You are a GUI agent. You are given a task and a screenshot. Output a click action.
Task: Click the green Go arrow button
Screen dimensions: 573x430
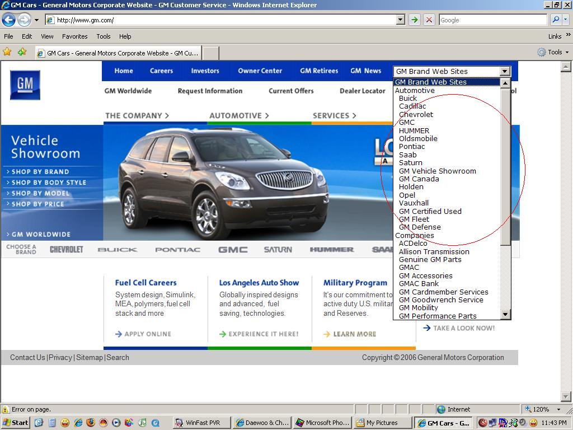(414, 20)
